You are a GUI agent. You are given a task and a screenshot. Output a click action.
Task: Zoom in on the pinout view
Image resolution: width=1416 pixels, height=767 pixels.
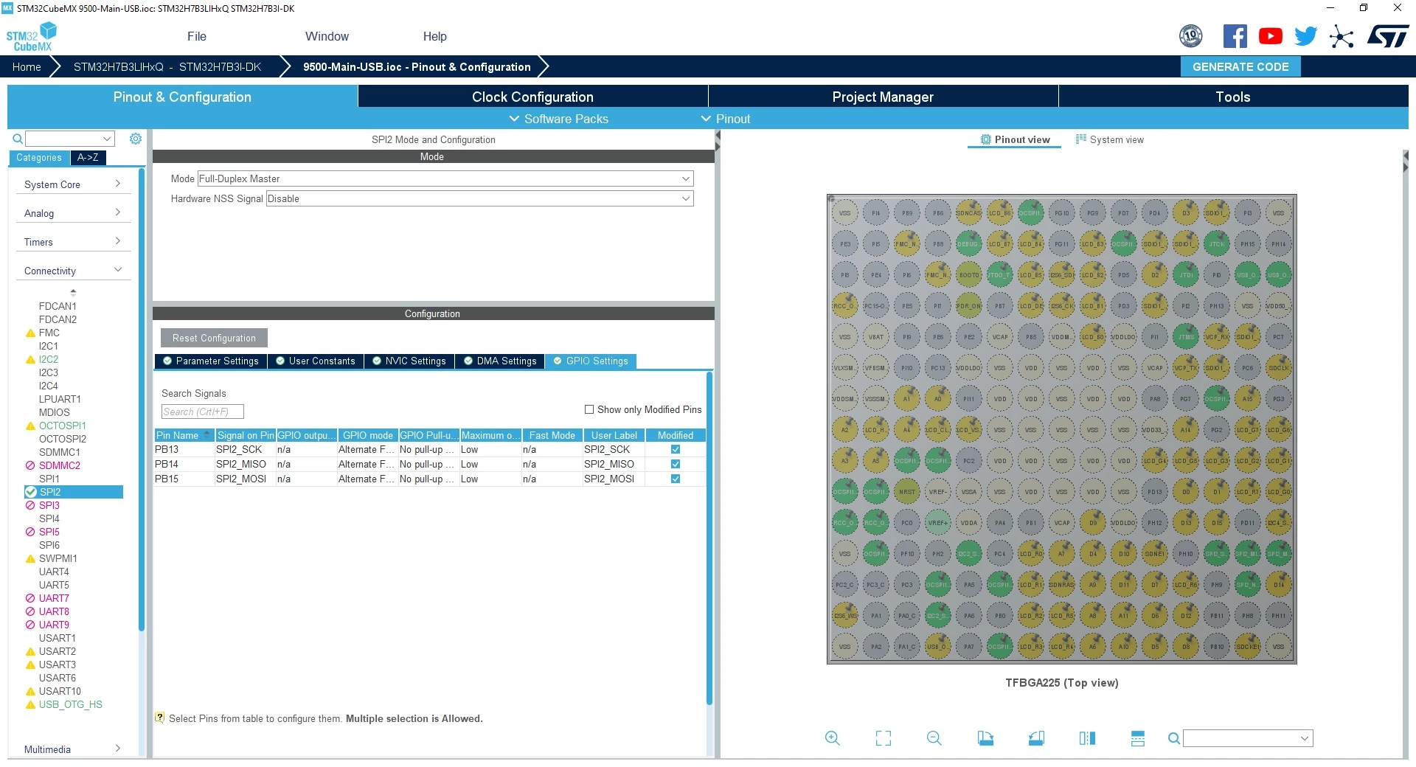pos(833,738)
